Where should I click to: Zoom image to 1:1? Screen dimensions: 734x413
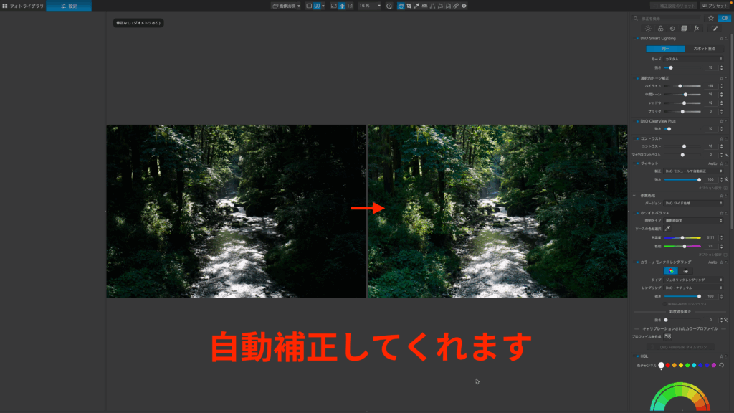350,6
